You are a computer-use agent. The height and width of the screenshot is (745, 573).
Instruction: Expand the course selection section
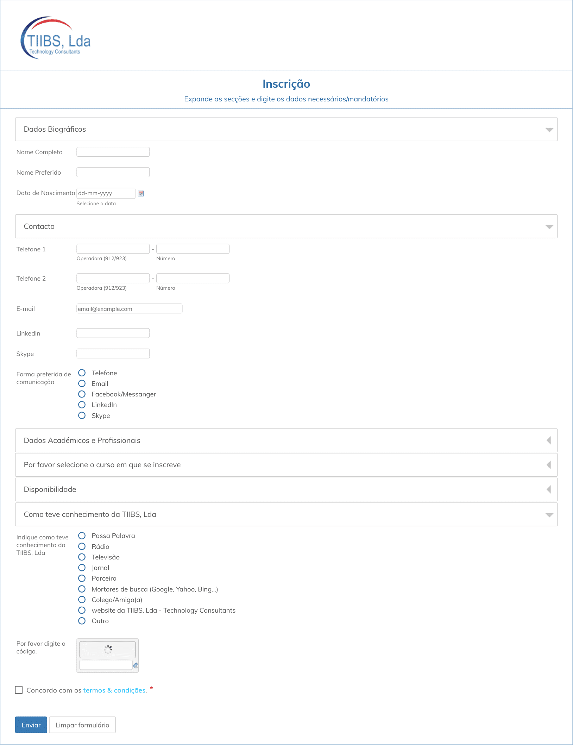[548, 465]
